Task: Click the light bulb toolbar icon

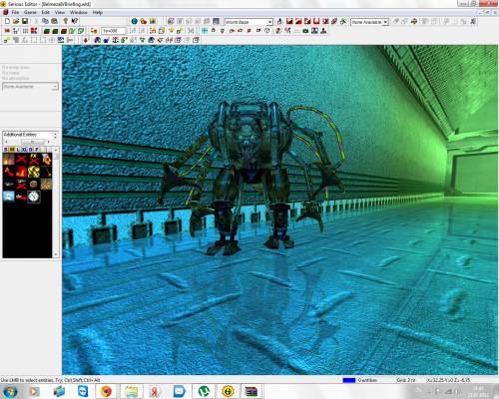Action: [x=66, y=21]
